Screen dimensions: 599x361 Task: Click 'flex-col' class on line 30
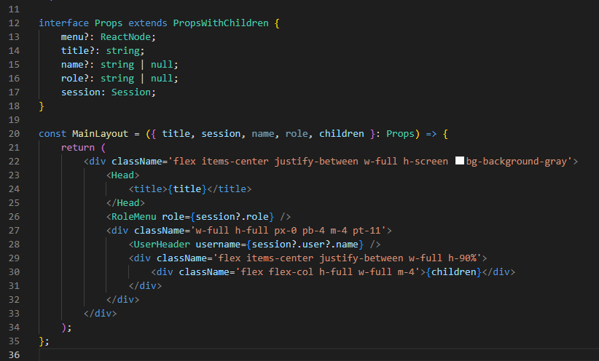click(291, 271)
